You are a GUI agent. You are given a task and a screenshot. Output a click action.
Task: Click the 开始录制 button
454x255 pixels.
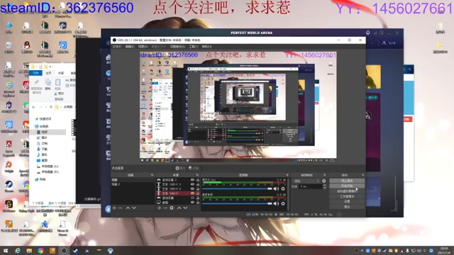click(347, 186)
